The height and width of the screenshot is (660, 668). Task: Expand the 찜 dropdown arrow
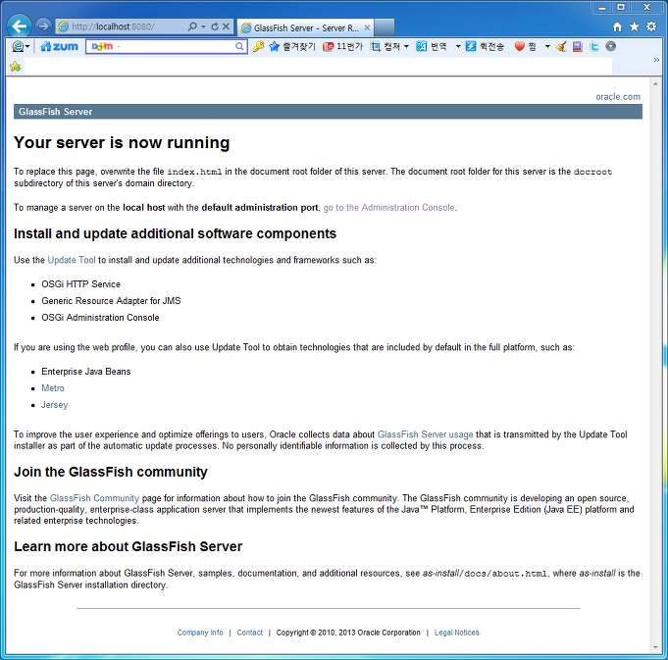[x=547, y=46]
